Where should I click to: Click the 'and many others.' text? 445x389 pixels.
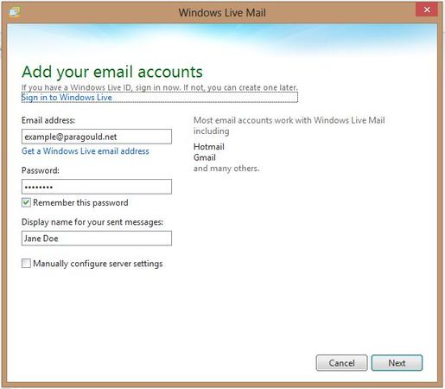[226, 169]
